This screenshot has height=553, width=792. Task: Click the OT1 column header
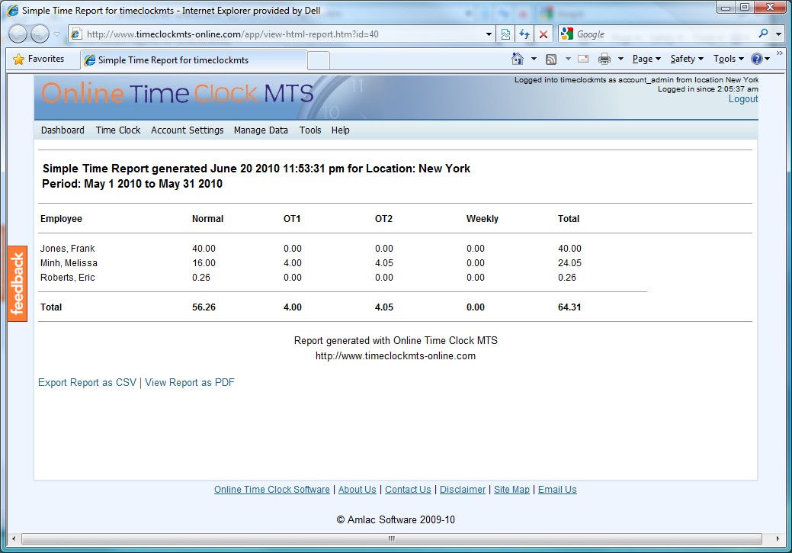(292, 219)
